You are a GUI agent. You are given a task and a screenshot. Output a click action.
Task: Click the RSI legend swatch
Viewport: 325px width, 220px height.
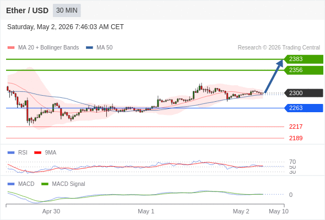11,153
